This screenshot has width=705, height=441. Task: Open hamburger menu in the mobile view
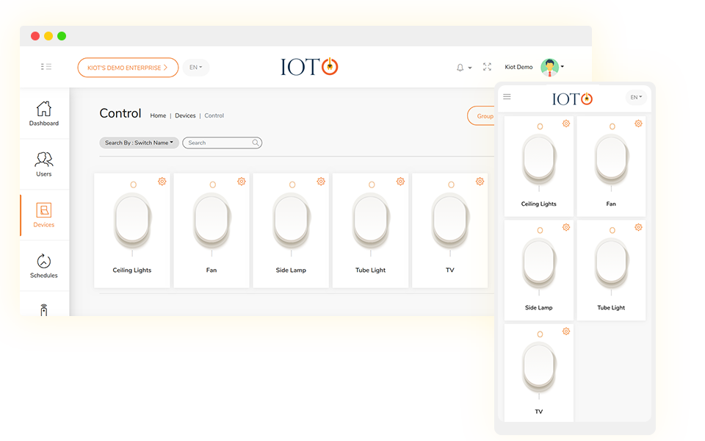coord(507,97)
